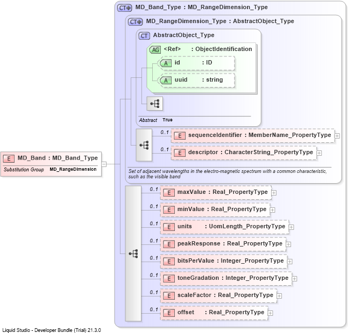Select the sequence icon inside AbstractObject_Type
This screenshot has width=348, height=333.
pyautogui.click(x=155, y=104)
